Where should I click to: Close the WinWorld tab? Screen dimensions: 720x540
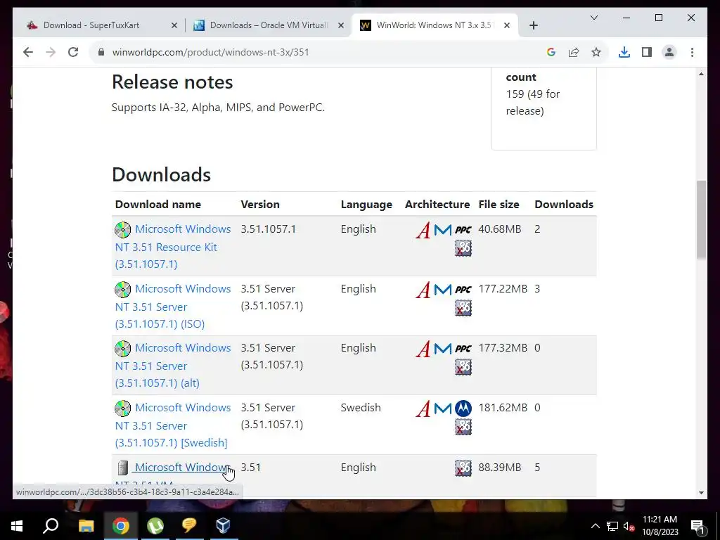click(x=506, y=26)
